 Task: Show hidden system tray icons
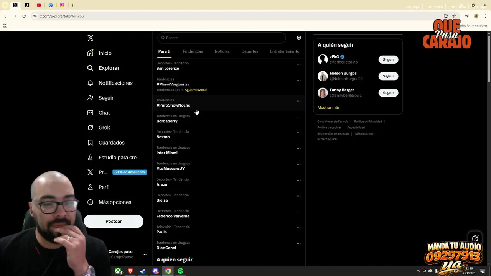[x=418, y=271]
